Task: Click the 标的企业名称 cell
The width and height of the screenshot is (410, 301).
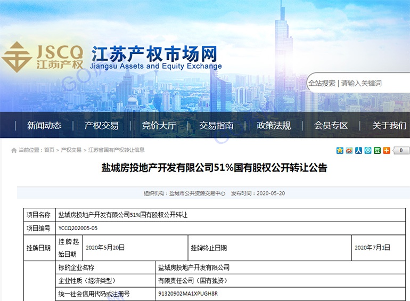Action: pos(105,267)
